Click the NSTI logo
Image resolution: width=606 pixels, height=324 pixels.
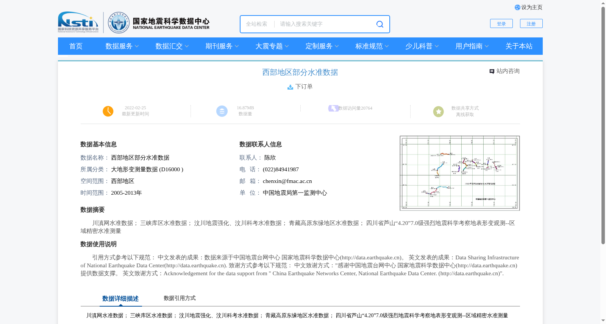78,22
